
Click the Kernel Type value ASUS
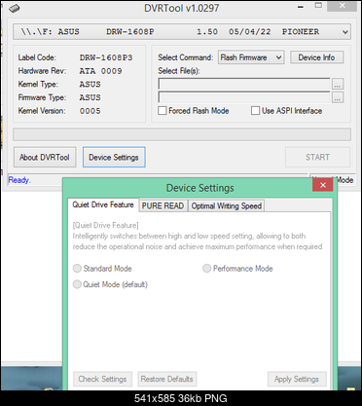coord(90,85)
